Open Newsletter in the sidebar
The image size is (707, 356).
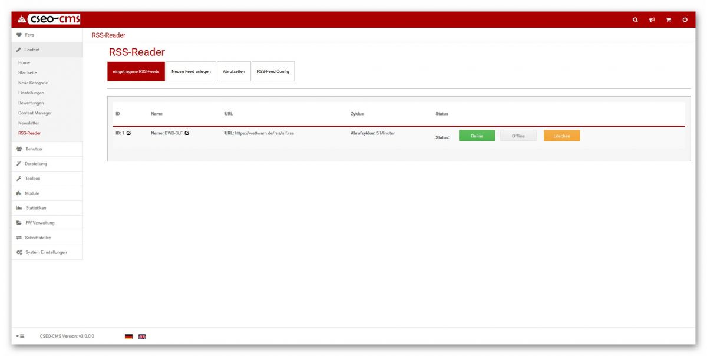coord(29,123)
